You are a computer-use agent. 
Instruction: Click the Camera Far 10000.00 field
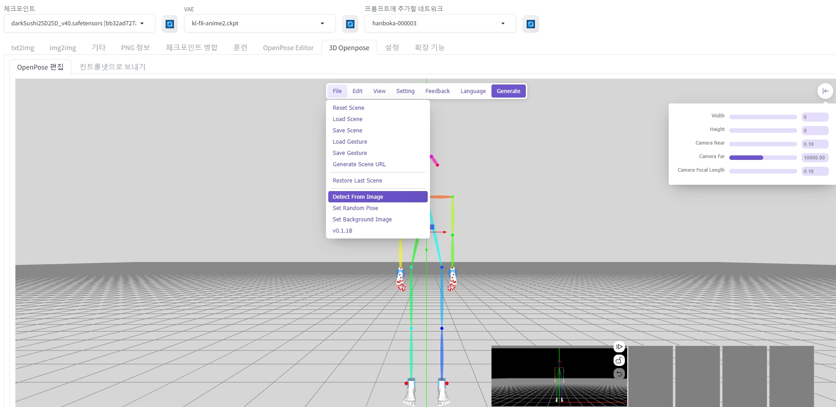(x=815, y=158)
